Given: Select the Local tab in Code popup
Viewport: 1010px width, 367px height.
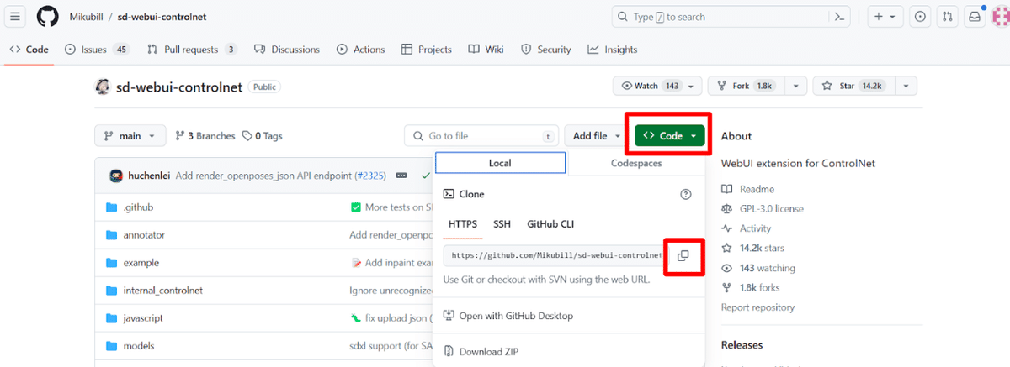Looking at the screenshot, I should pos(500,163).
